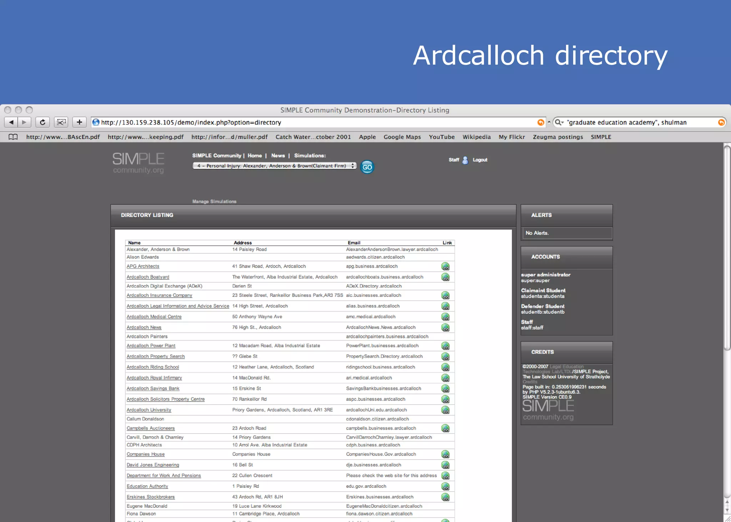The height and width of the screenshot is (522, 731).
Task: Open the link icon for Ardcalloch Property Search
Action: (x=445, y=356)
